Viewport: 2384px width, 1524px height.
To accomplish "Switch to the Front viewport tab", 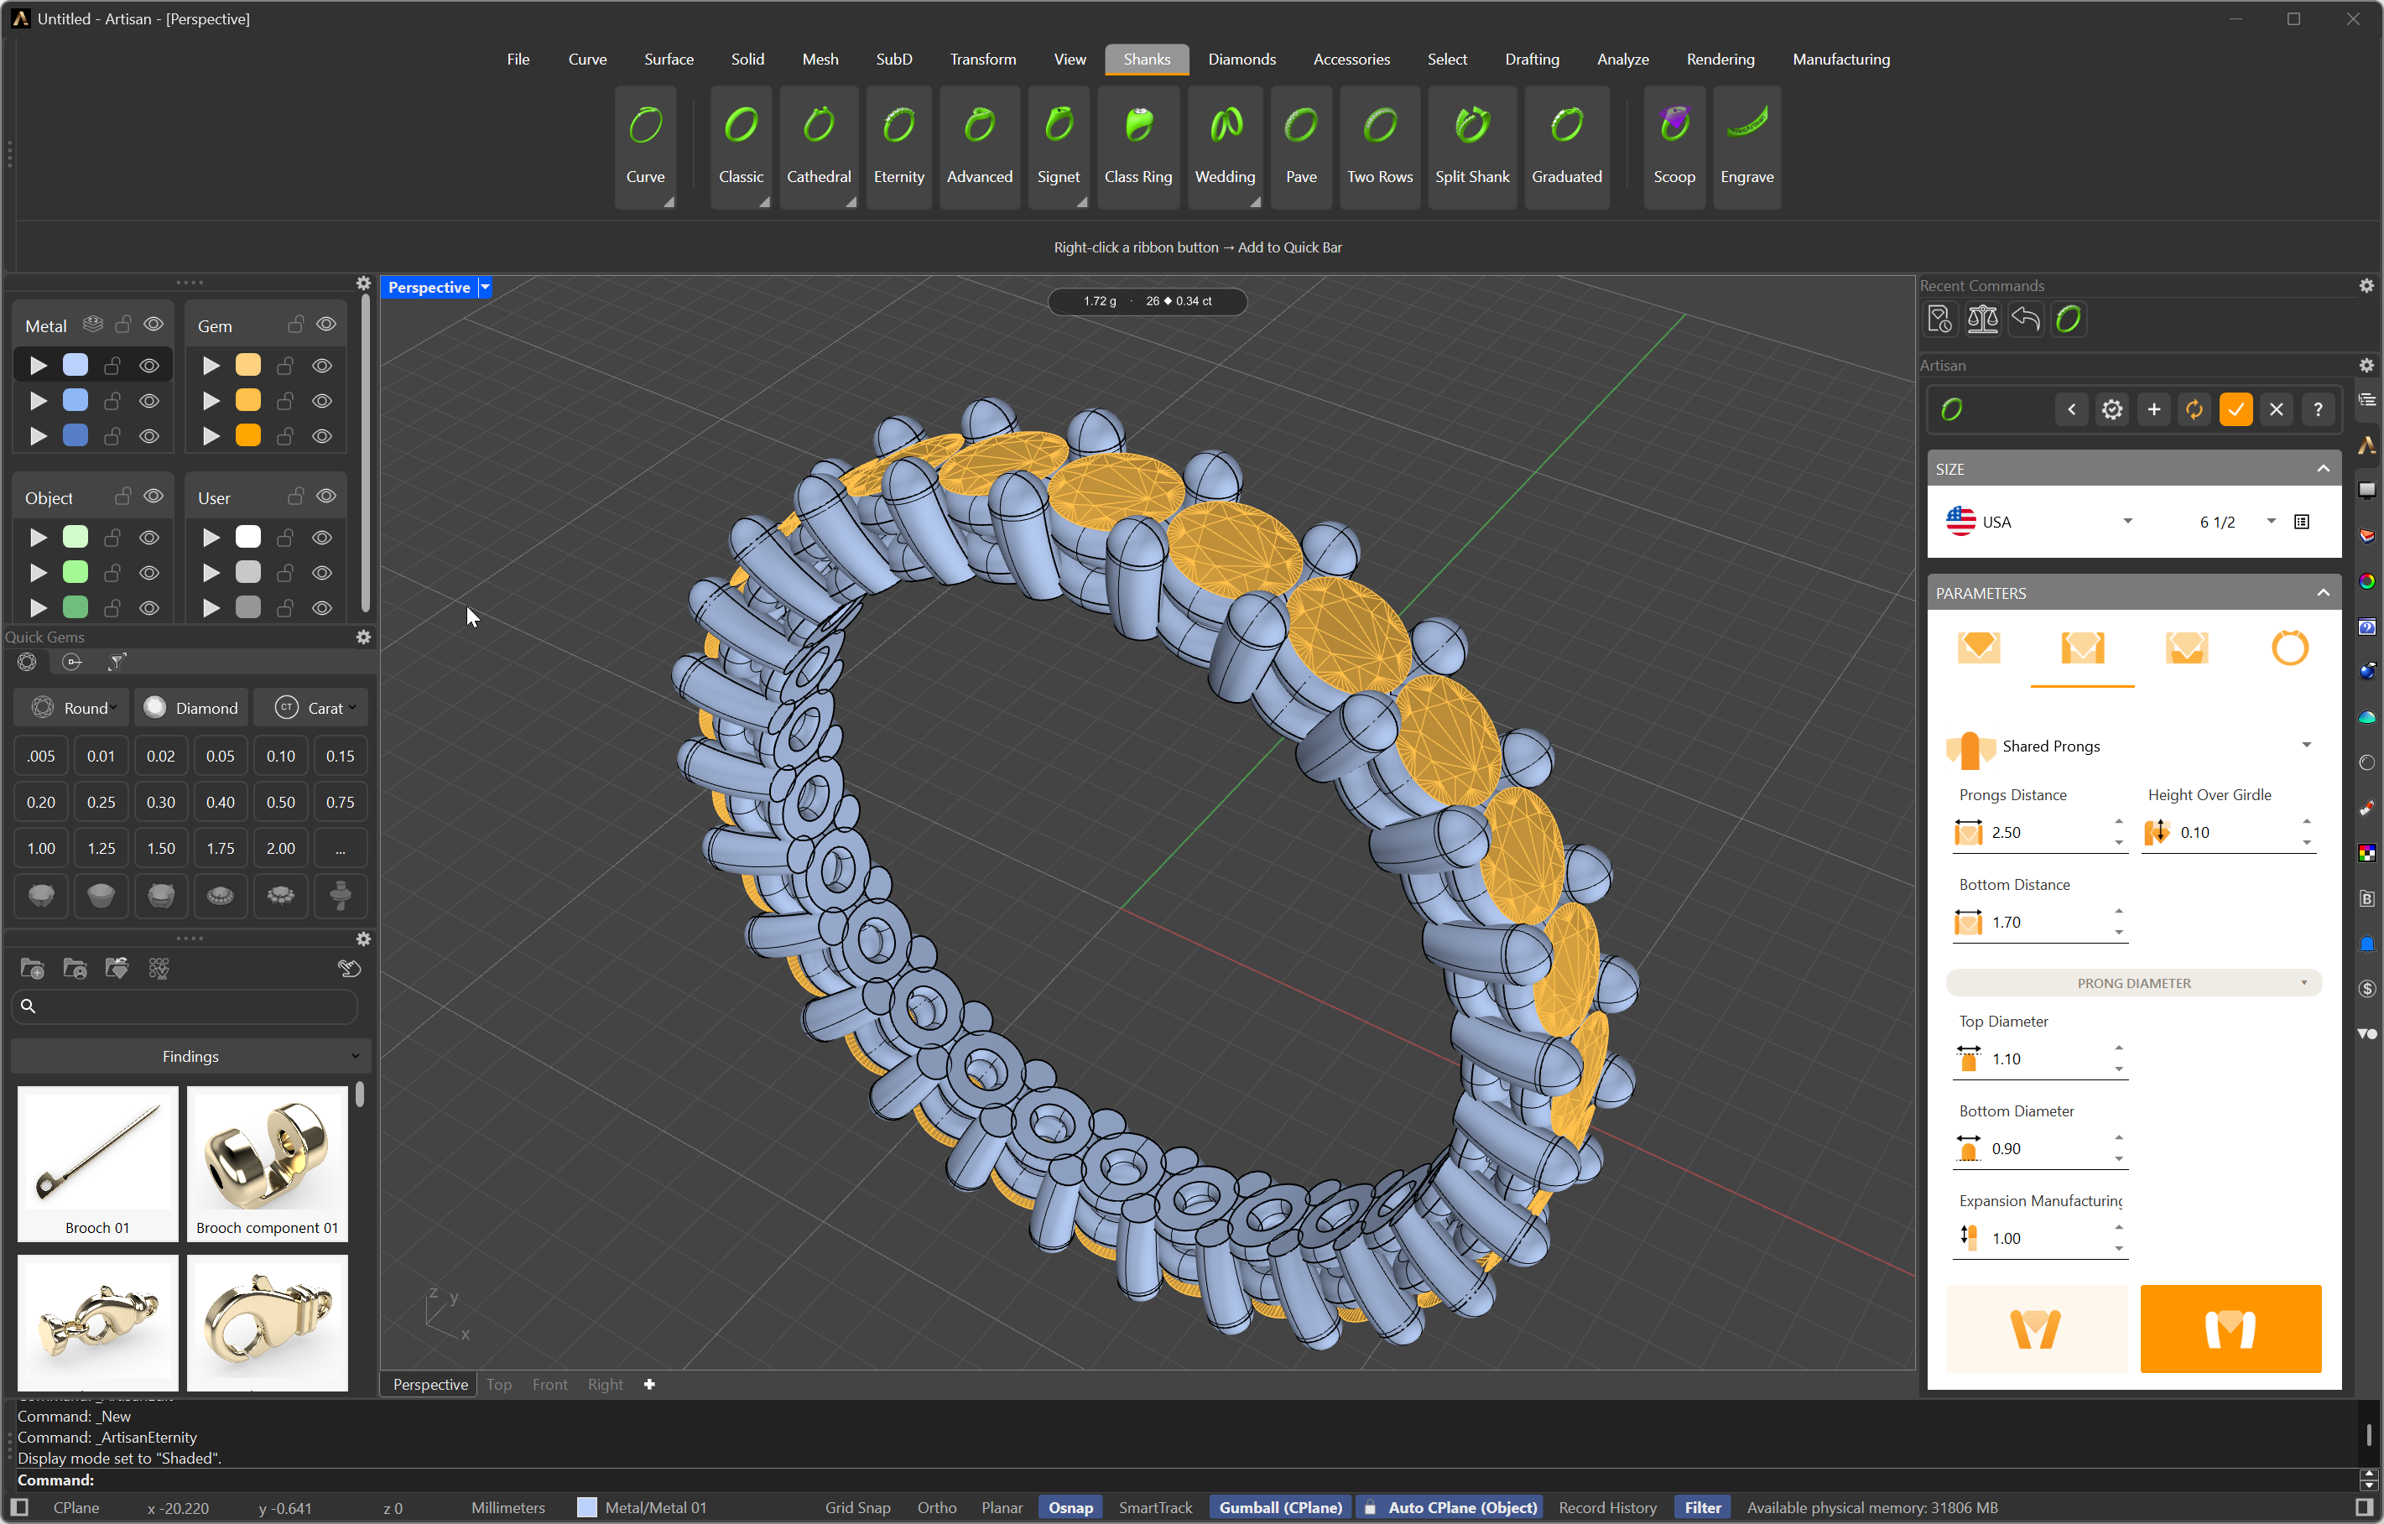I will tap(549, 1385).
